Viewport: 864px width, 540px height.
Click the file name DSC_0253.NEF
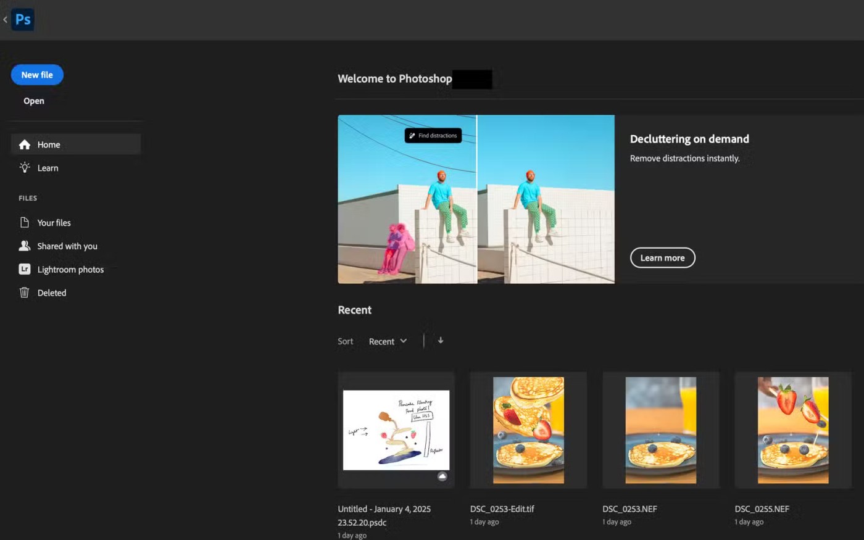pyautogui.click(x=629, y=509)
